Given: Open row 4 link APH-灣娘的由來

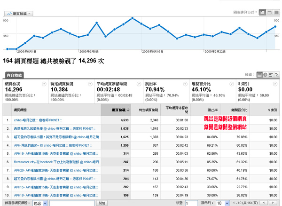Looking at the screenshot, I should [53, 145].
